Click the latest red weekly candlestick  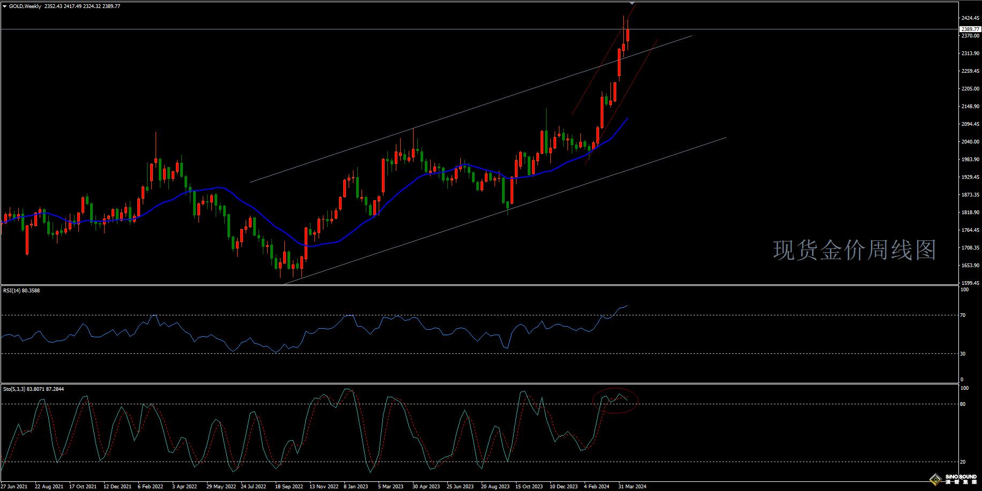(x=627, y=34)
